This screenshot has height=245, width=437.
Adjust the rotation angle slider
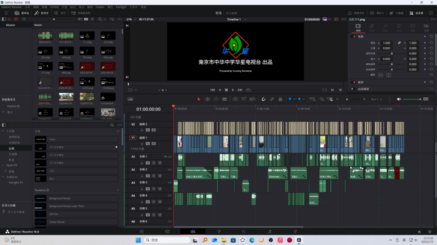pos(392,53)
